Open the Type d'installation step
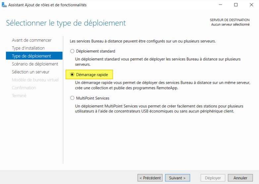259x184 pixels. tap(28, 48)
